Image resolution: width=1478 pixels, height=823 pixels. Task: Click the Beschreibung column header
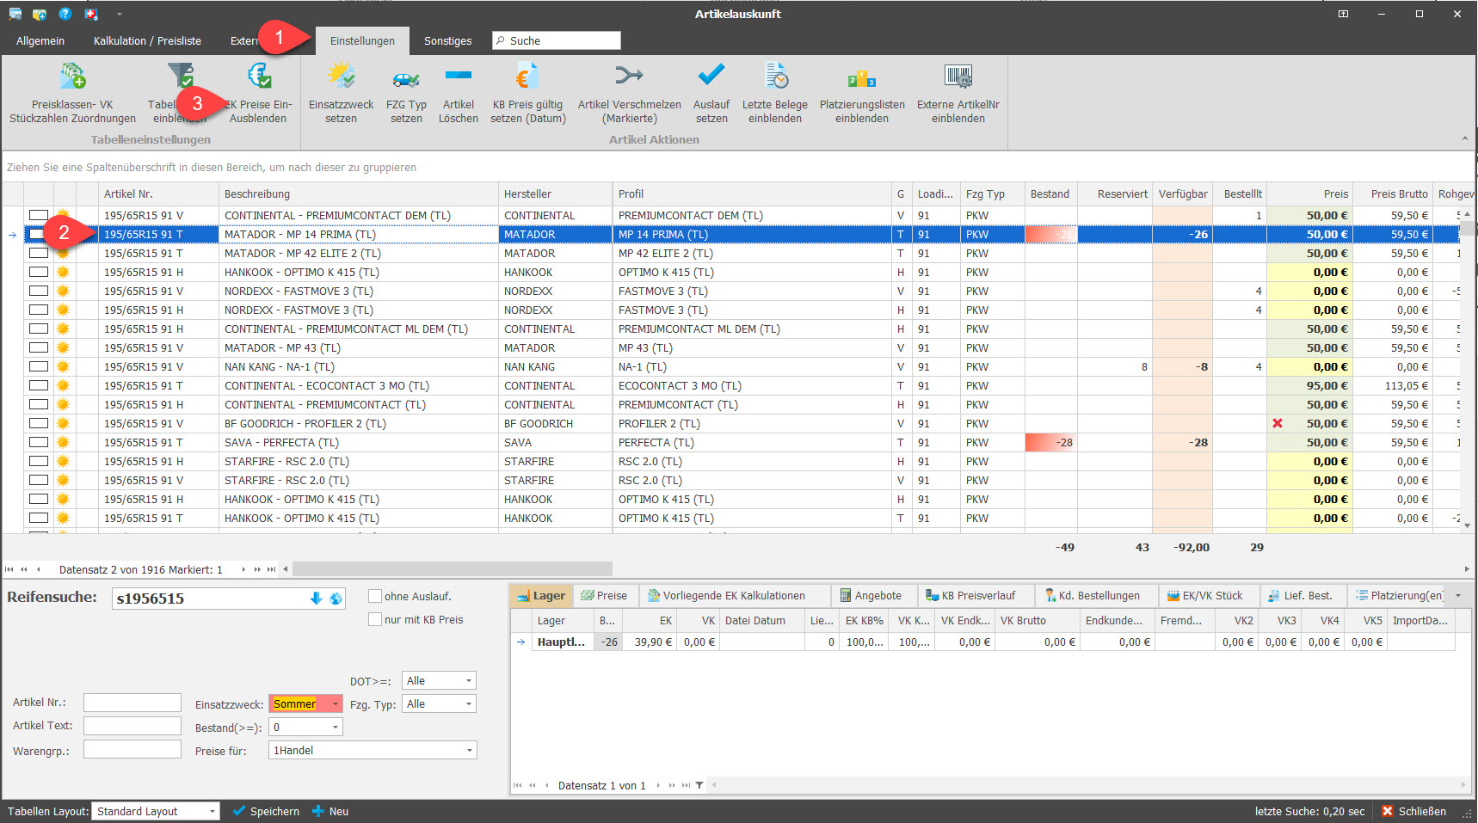click(359, 194)
